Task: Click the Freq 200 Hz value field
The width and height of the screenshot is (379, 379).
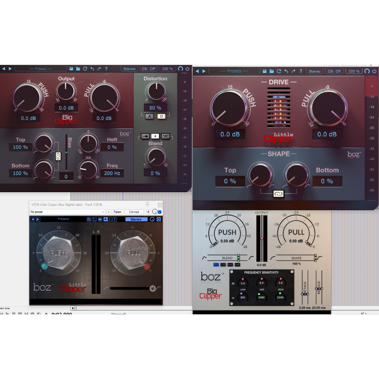Action: tap(112, 173)
